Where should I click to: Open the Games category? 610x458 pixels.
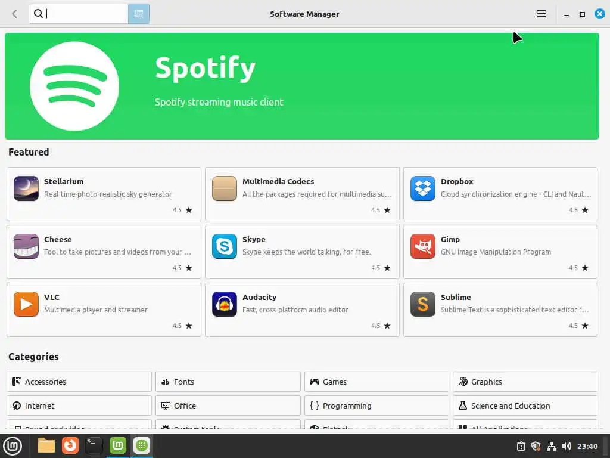[376, 382]
